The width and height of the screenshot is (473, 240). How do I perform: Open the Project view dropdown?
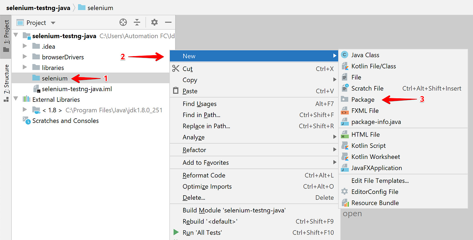click(x=53, y=23)
